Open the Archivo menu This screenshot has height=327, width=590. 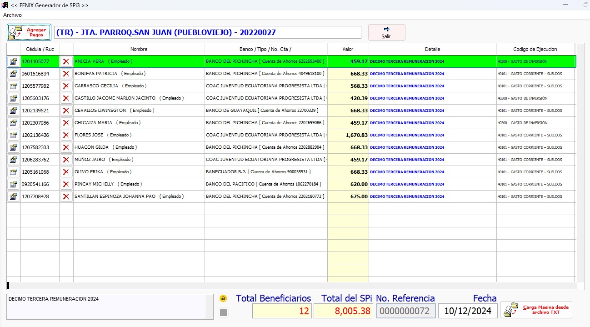[x=12, y=15]
